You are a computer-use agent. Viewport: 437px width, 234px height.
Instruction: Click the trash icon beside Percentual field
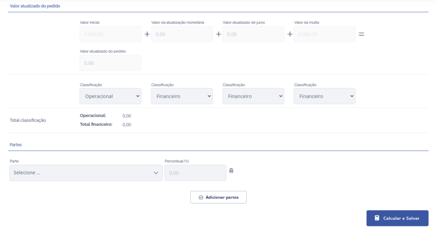pos(231,171)
